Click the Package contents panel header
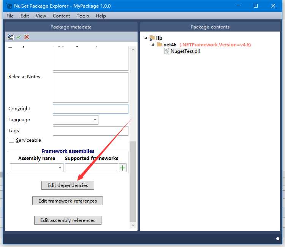Image resolution: width=285 pixels, height=247 pixels. 210,27
